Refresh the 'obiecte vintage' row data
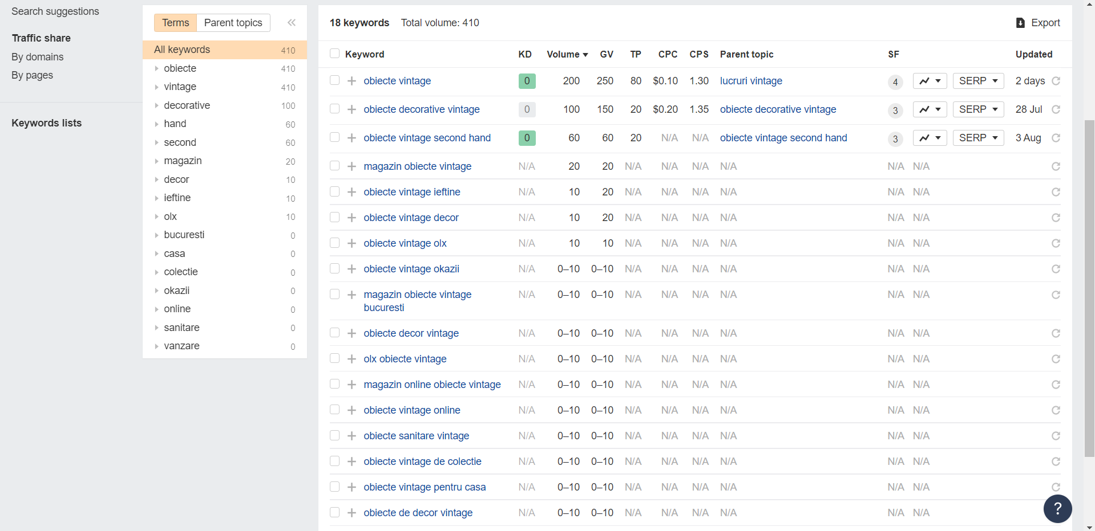 point(1056,81)
